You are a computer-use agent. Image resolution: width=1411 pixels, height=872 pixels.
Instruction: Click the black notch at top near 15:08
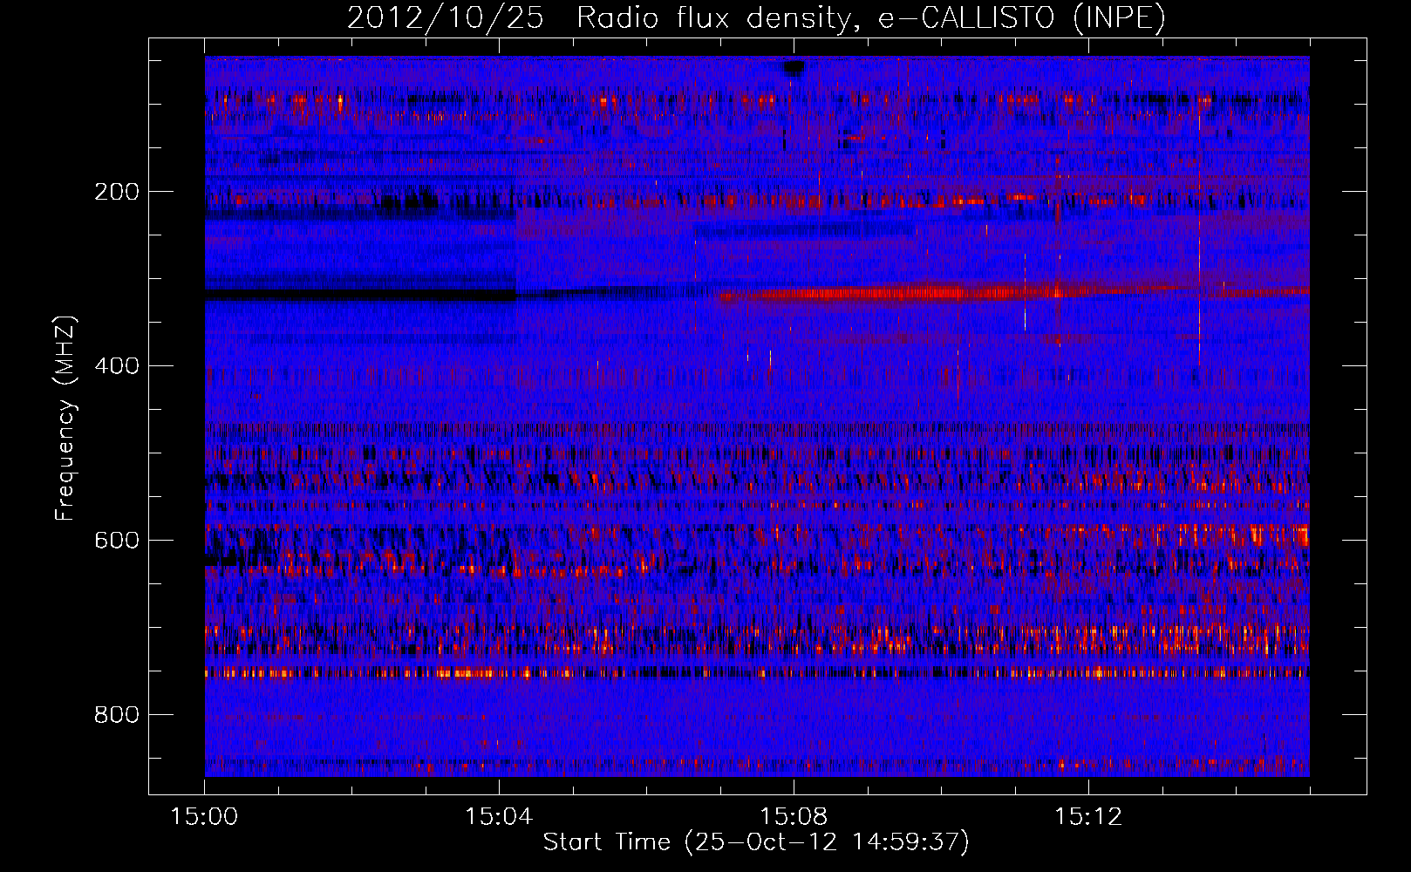click(794, 67)
